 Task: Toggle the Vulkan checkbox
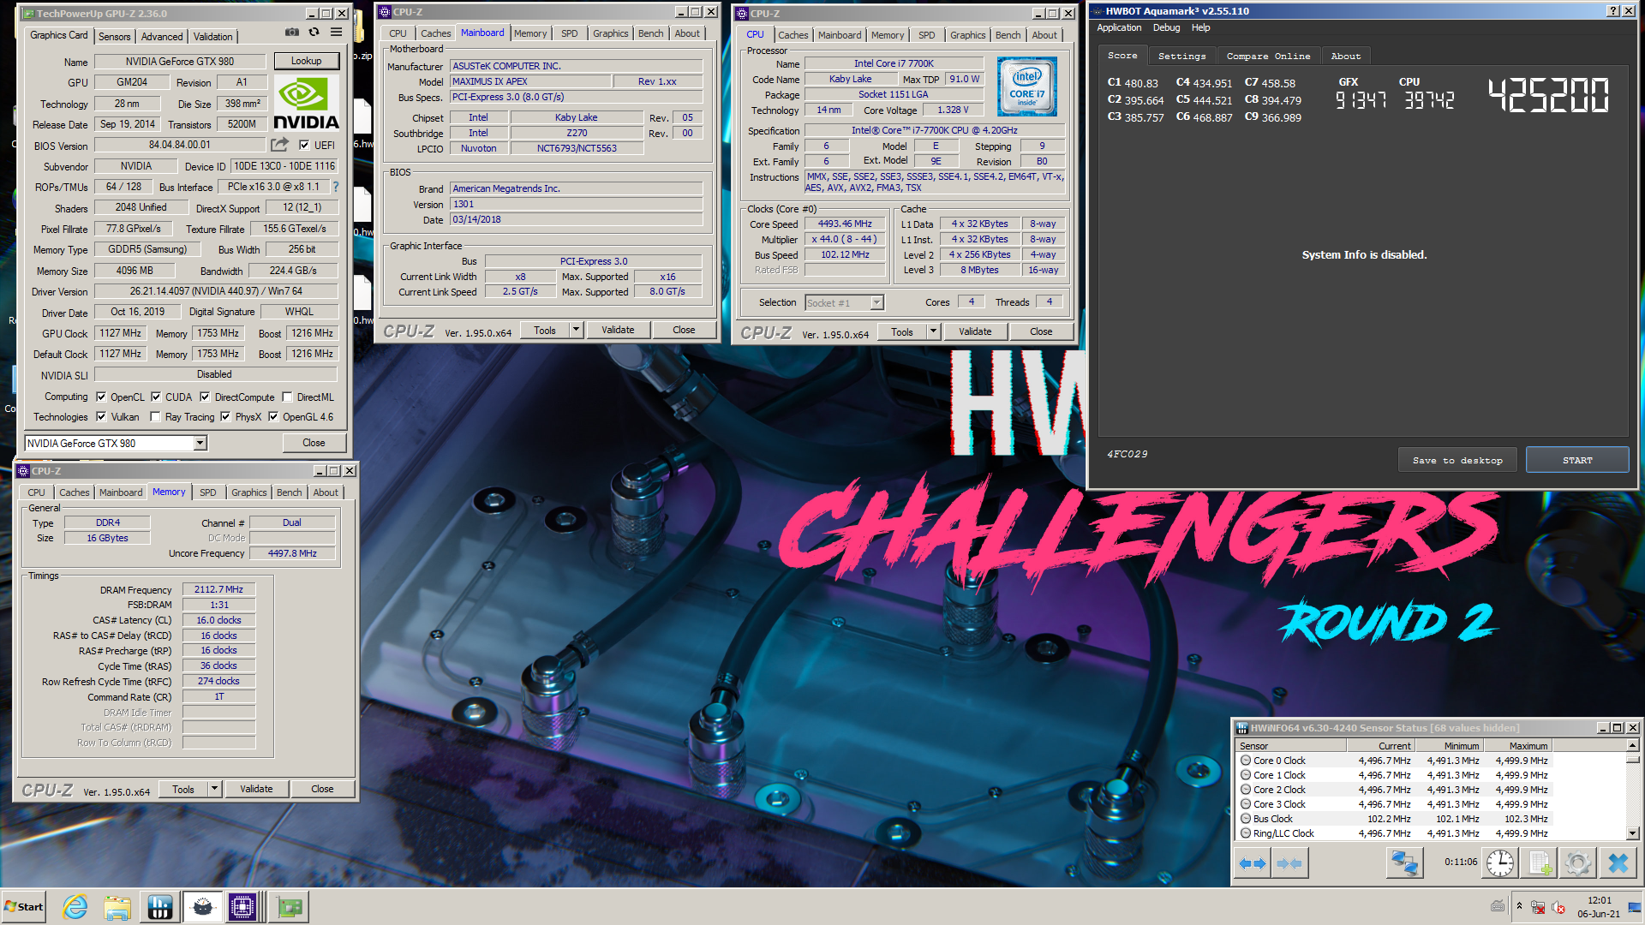[x=101, y=416]
